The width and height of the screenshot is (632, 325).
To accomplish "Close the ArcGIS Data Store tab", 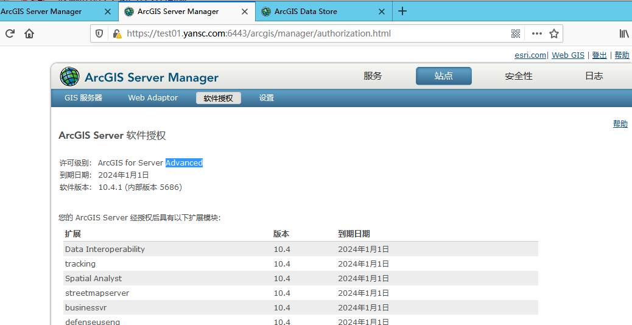I will pos(382,12).
